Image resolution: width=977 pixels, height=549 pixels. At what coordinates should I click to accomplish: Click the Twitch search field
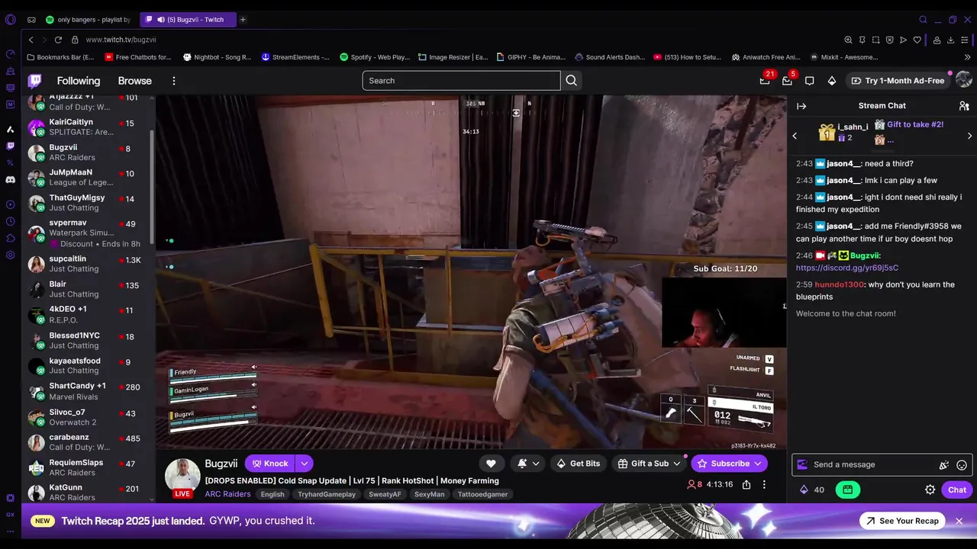click(461, 80)
